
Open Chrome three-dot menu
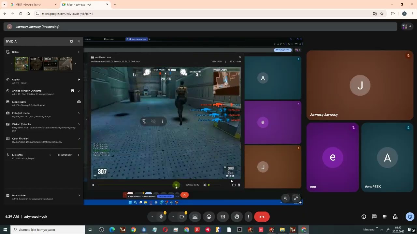[412, 14]
